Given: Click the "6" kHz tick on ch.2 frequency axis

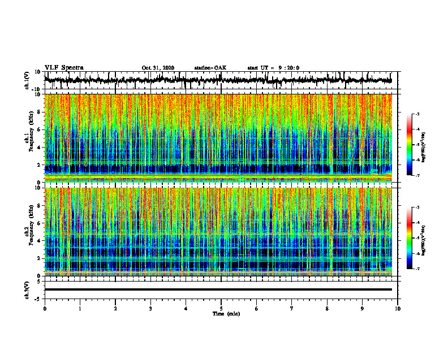Looking at the screenshot, I should [40, 223].
